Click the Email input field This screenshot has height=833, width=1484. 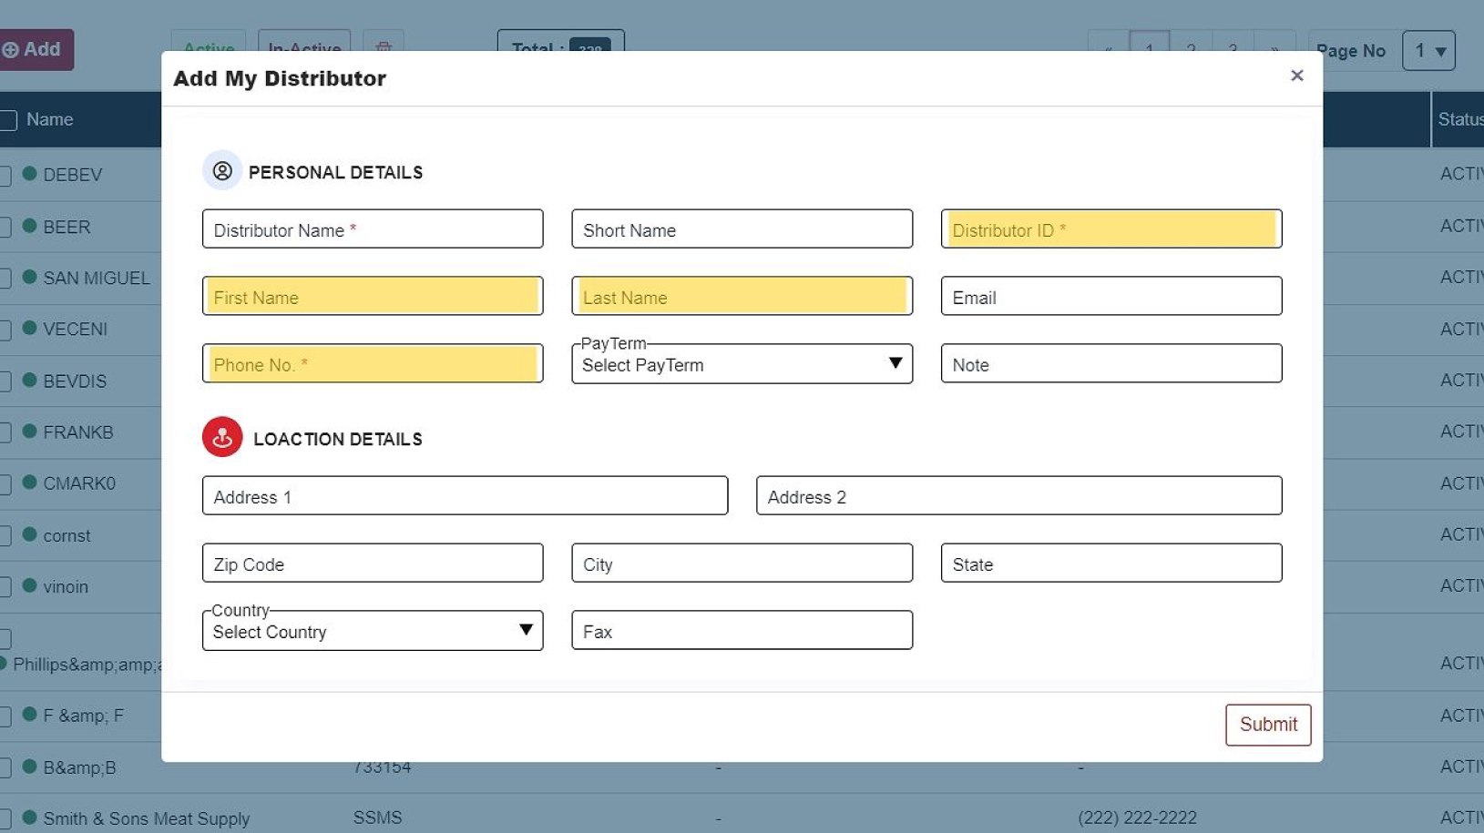point(1110,297)
